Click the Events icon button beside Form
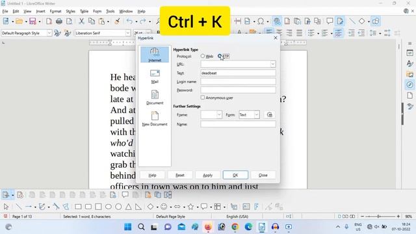The height and width of the screenshot is (234, 416). pyautogui.click(x=270, y=114)
